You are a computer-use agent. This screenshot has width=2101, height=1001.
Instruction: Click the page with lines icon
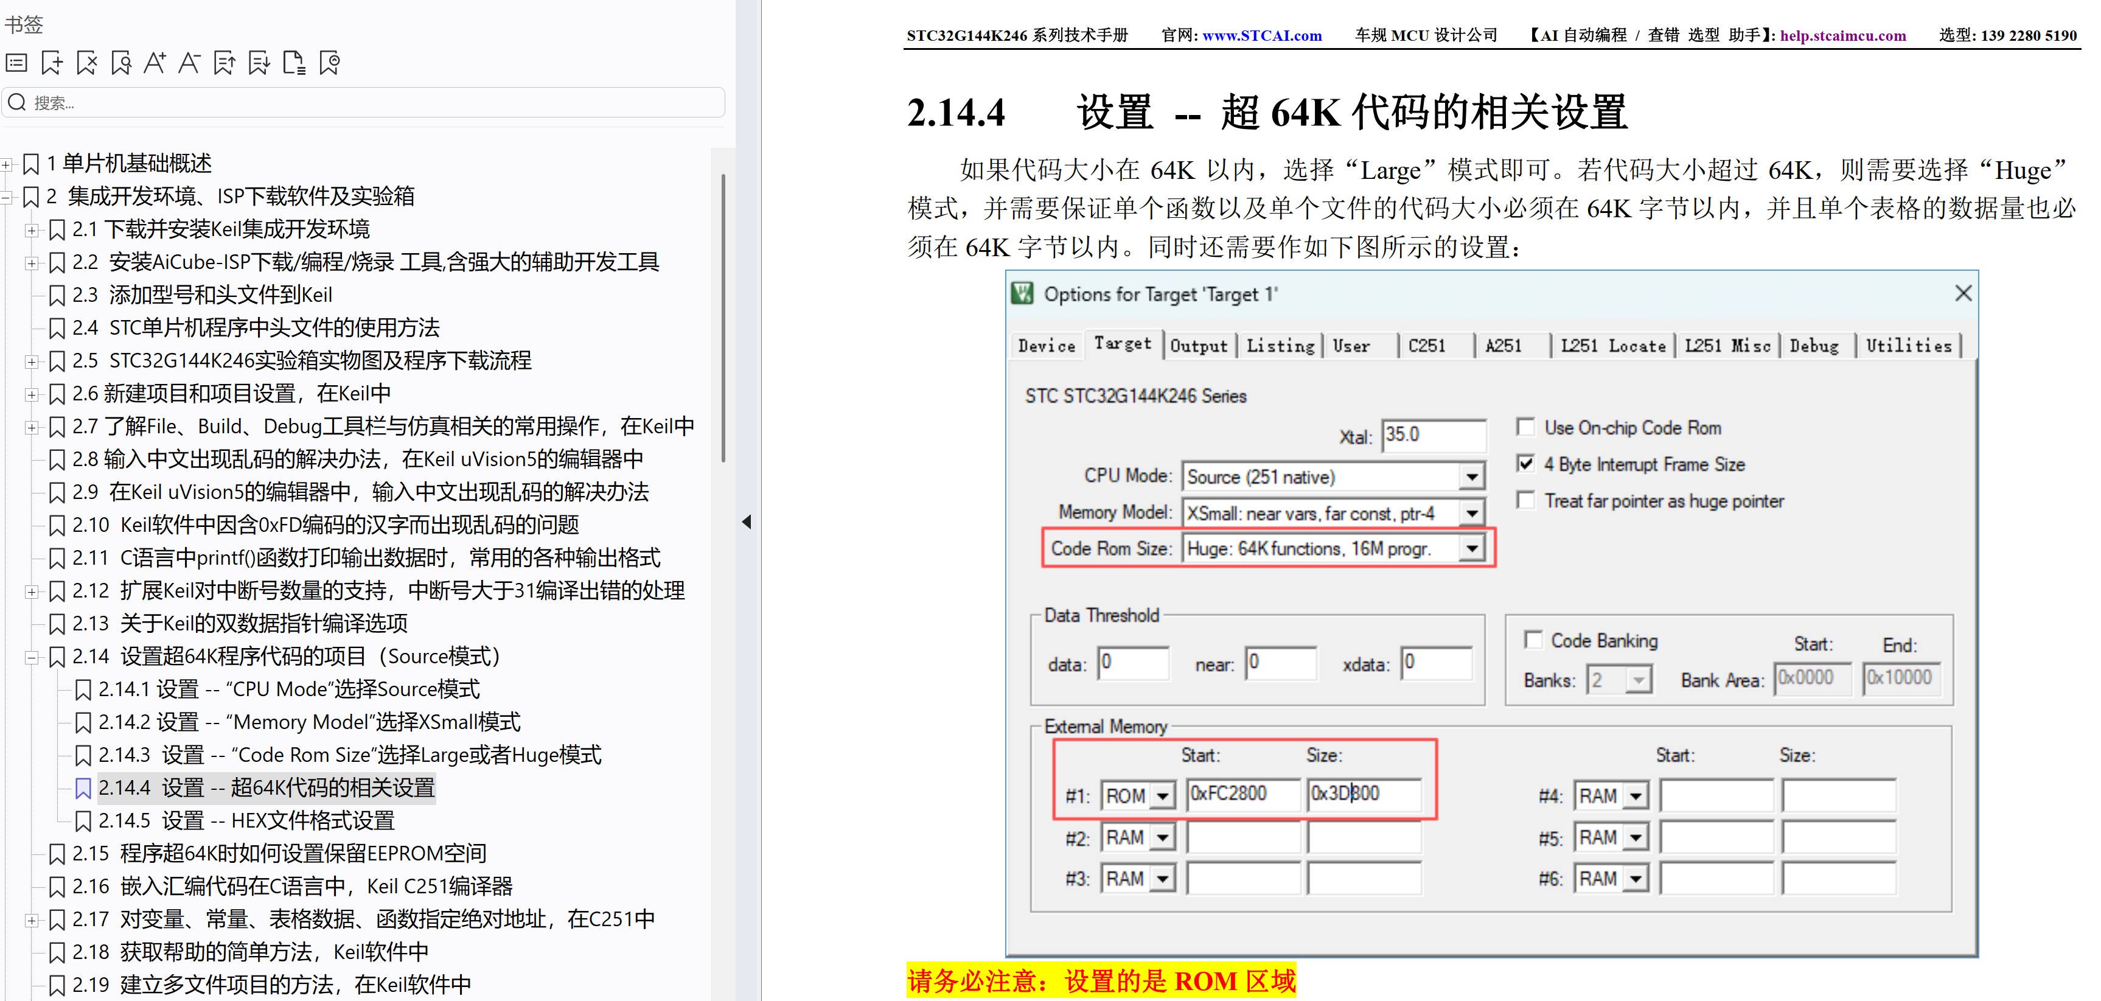[294, 63]
